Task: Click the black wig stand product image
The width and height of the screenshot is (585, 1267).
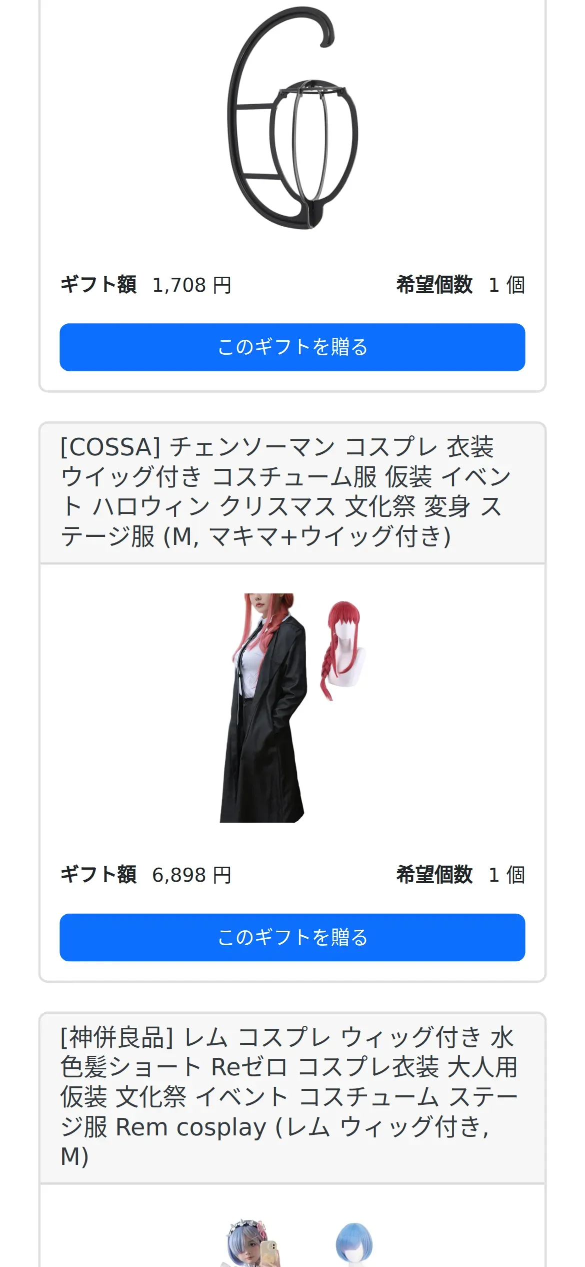Action: pyautogui.click(x=292, y=118)
